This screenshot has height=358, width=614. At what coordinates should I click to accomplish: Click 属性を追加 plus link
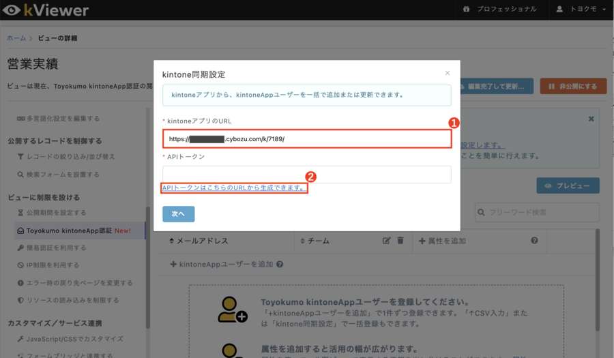[443, 241]
